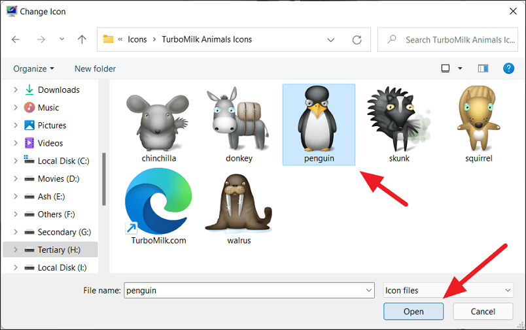Expand the Tertiary (H:) node

(16, 250)
